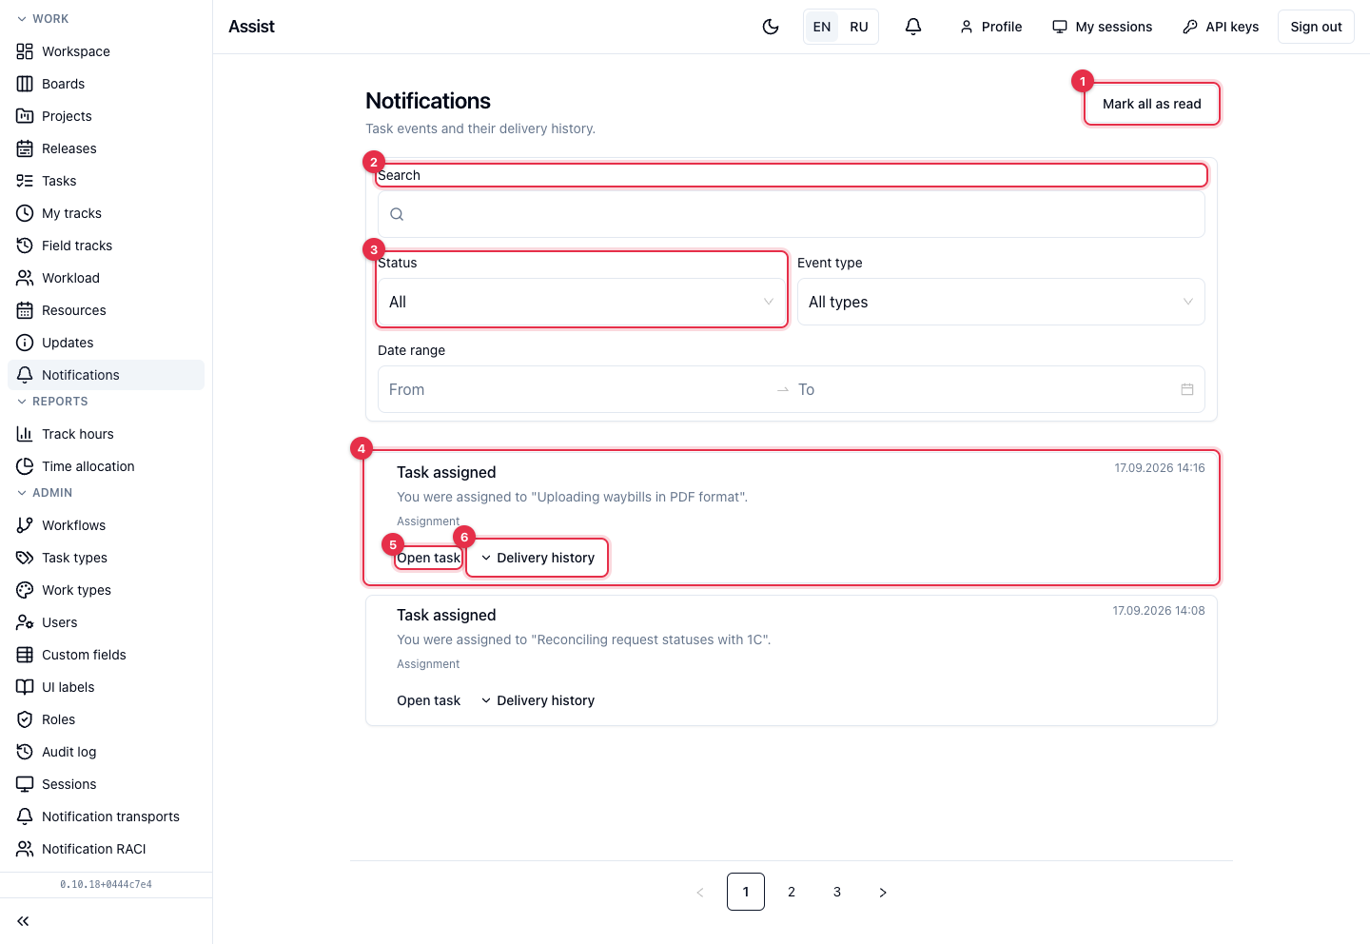Collapse the ADMIN sidebar section
This screenshot has width=1370, height=944.
tap(45, 493)
